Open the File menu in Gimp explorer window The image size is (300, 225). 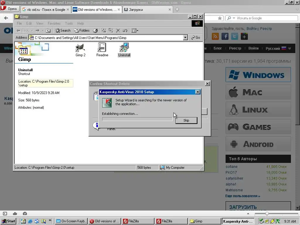coord(19,23)
